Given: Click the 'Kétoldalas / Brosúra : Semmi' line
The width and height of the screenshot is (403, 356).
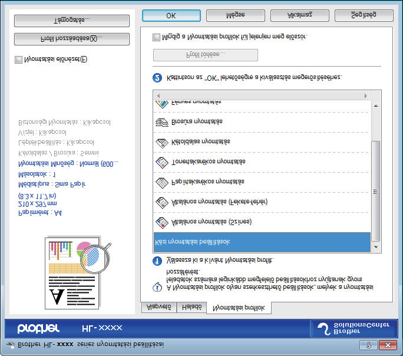Looking at the screenshot, I should pos(58,153).
